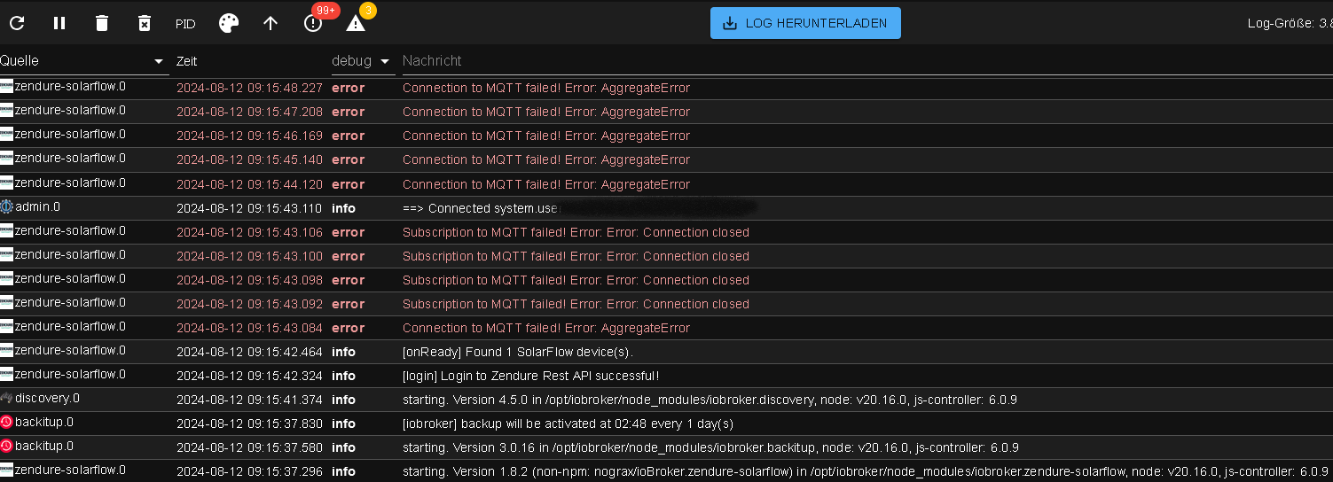Refresh the log with the reload icon
Viewport: 1333px width, 482px height.
click(17, 23)
